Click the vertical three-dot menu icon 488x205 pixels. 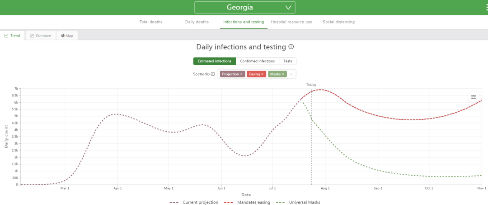487,8
